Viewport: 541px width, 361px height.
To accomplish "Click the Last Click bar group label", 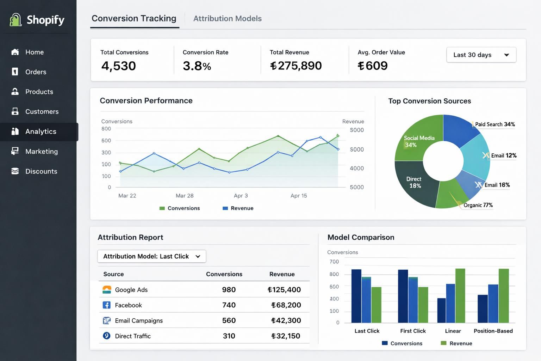I will 367,331.
